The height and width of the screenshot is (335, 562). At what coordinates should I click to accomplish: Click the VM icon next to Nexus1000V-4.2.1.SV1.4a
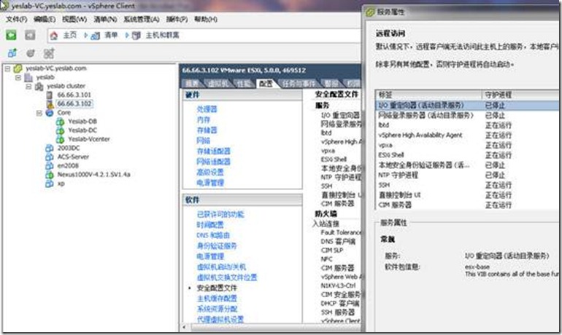(50, 175)
